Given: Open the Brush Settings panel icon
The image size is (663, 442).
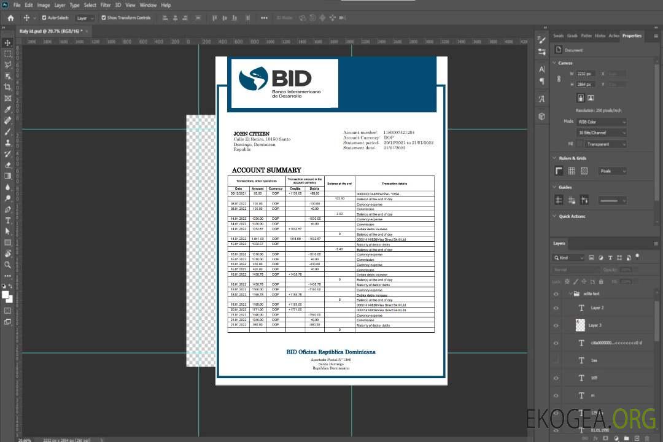Looking at the screenshot, I should [542, 40].
